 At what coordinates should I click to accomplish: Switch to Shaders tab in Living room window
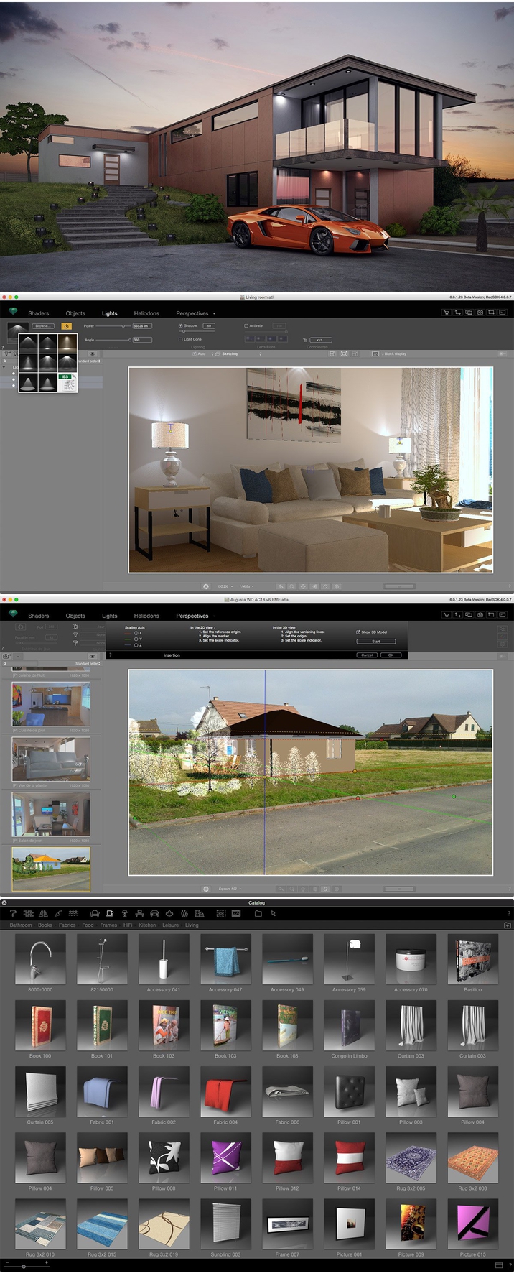pos(39,313)
